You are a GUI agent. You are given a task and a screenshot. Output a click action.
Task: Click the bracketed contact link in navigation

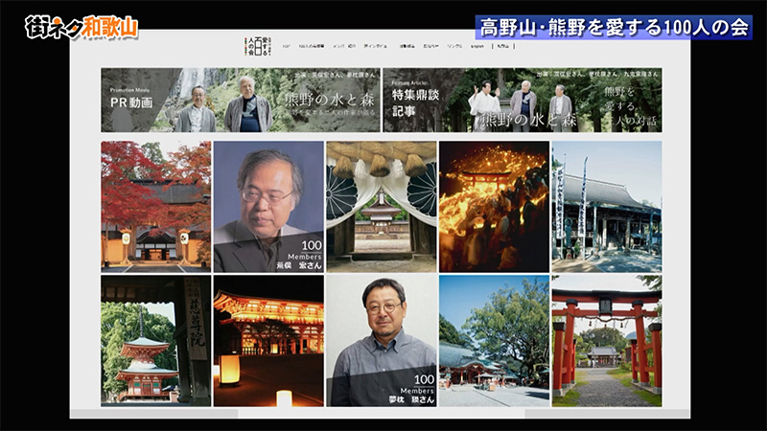coord(502,45)
